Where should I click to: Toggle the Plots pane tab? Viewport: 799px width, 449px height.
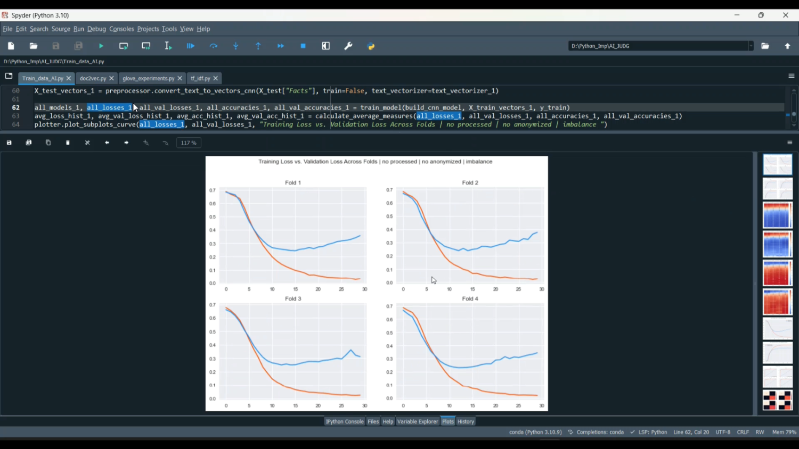447,421
